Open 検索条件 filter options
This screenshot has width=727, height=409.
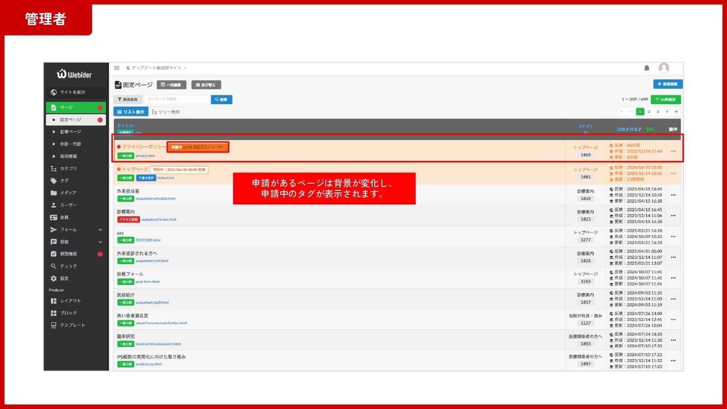(128, 99)
